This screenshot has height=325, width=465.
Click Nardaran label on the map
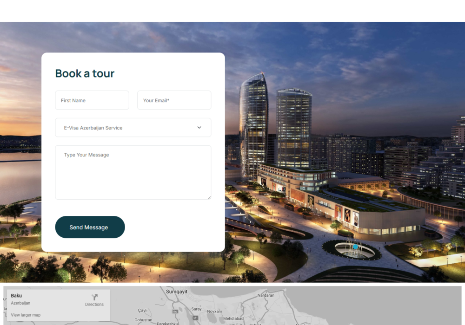click(x=266, y=295)
